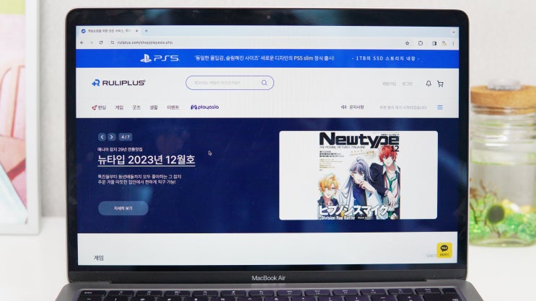Click the RULIPLUS logo
Viewport: 536px width, 301px height.
[118, 83]
